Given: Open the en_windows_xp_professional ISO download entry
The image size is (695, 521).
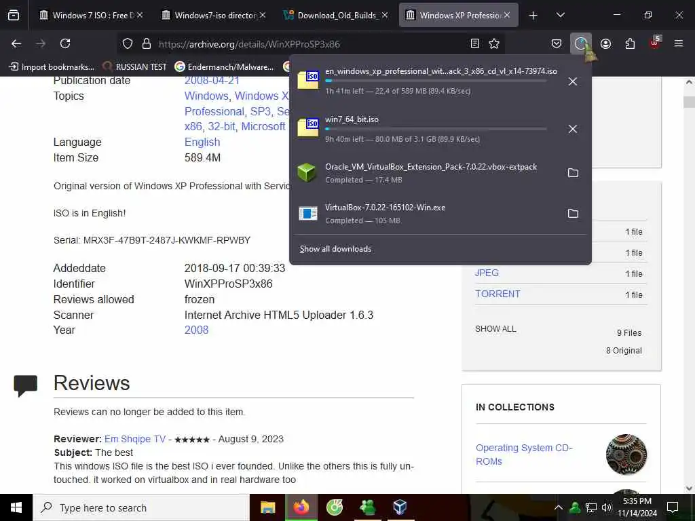Looking at the screenshot, I should (426, 81).
